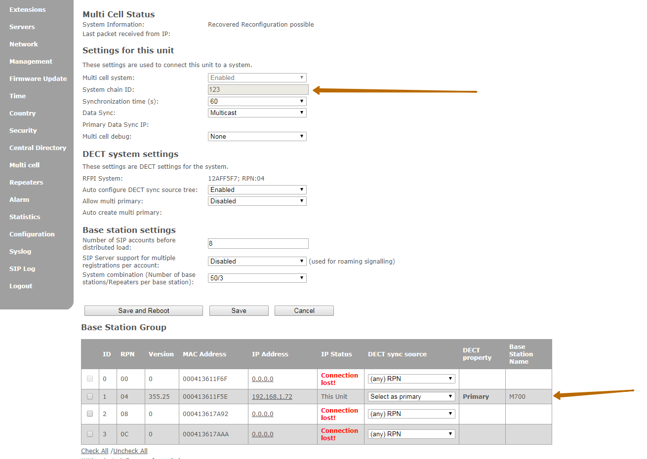Check the checkbox for base station ID 3
The width and height of the screenshot is (647, 459).
coord(90,434)
